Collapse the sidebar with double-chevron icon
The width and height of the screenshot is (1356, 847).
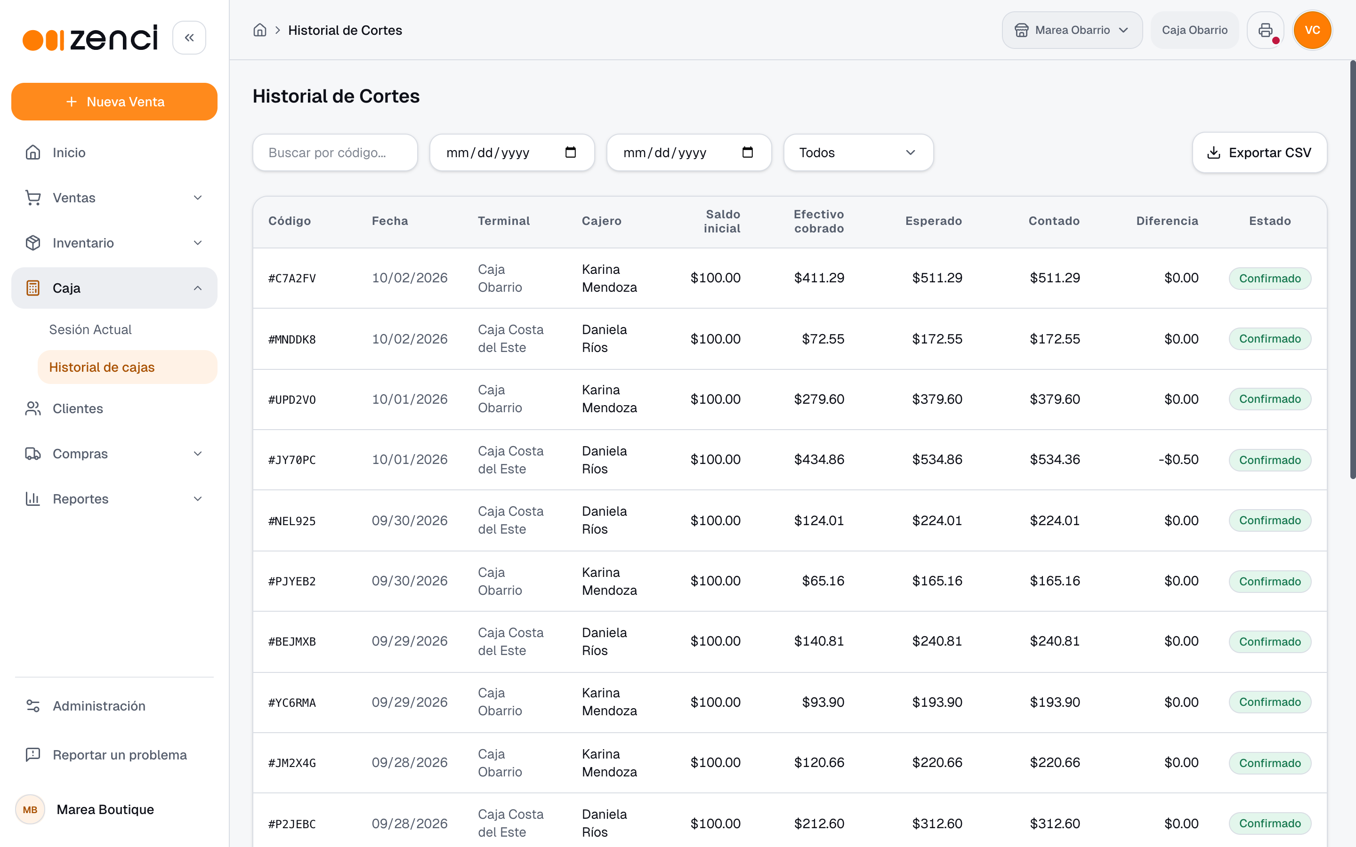(x=189, y=38)
